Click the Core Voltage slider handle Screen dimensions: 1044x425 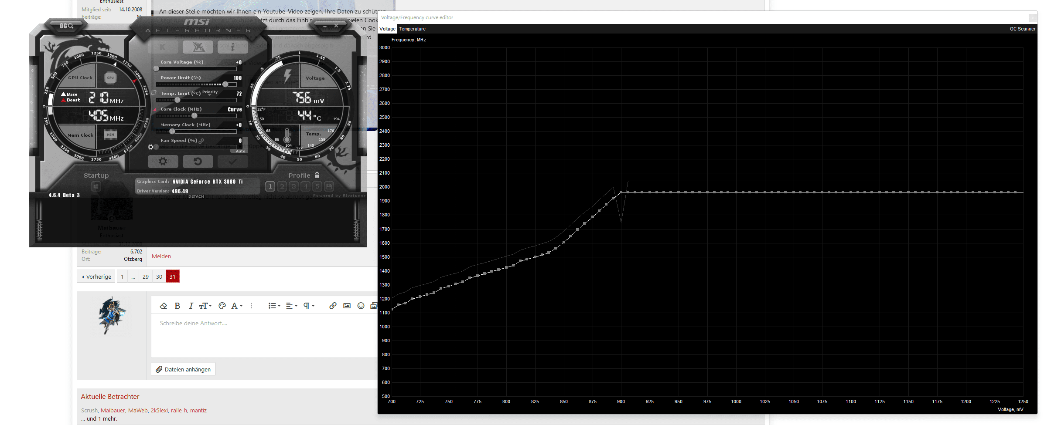click(x=156, y=69)
